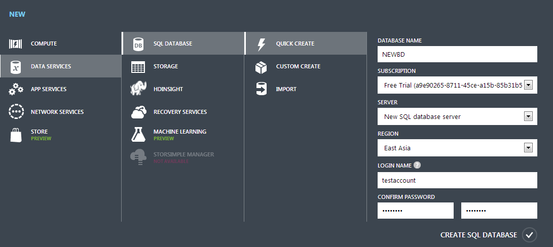Screen dimensions: 553x247
Task: Click the Network Services dotted circle icon
Action: click(x=16, y=112)
